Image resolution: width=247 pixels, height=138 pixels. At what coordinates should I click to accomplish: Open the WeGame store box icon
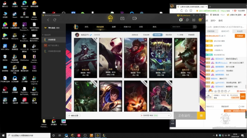pos(122,18)
